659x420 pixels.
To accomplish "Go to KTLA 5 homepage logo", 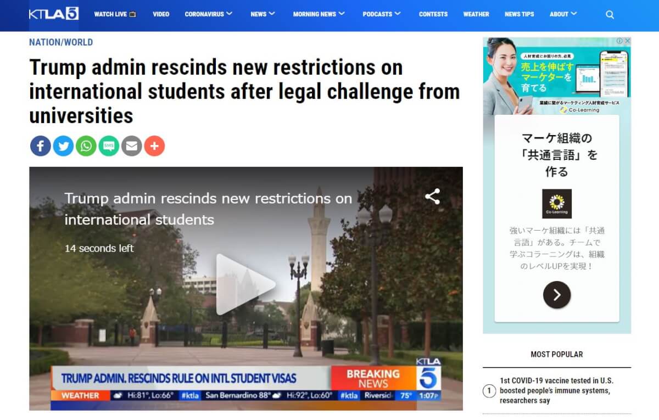I will coord(54,14).
